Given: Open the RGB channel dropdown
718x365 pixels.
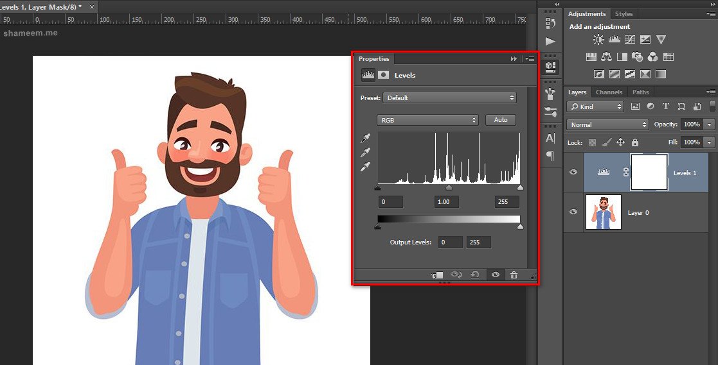Looking at the screenshot, I should tap(428, 120).
